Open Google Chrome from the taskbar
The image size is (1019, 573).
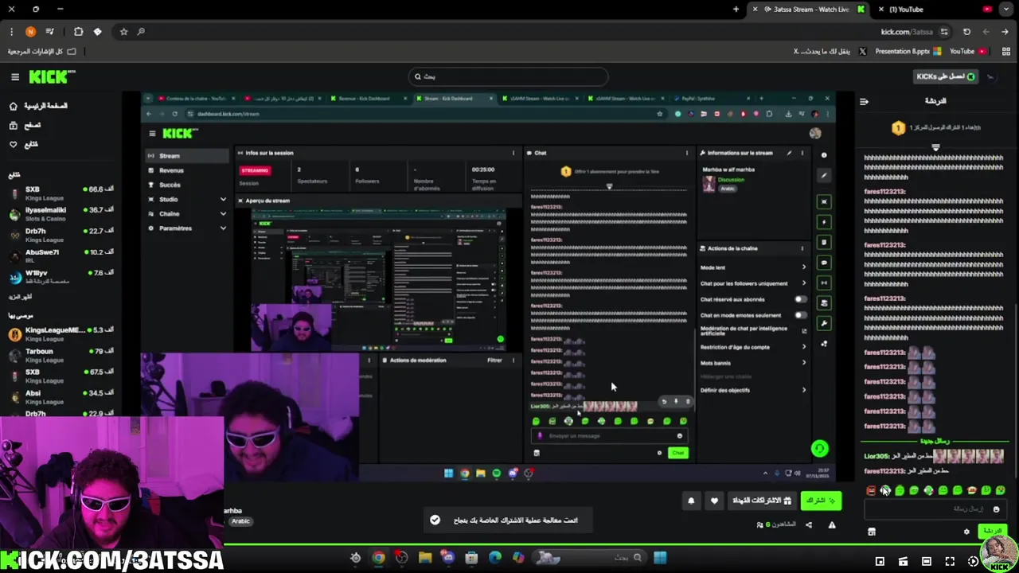379,557
